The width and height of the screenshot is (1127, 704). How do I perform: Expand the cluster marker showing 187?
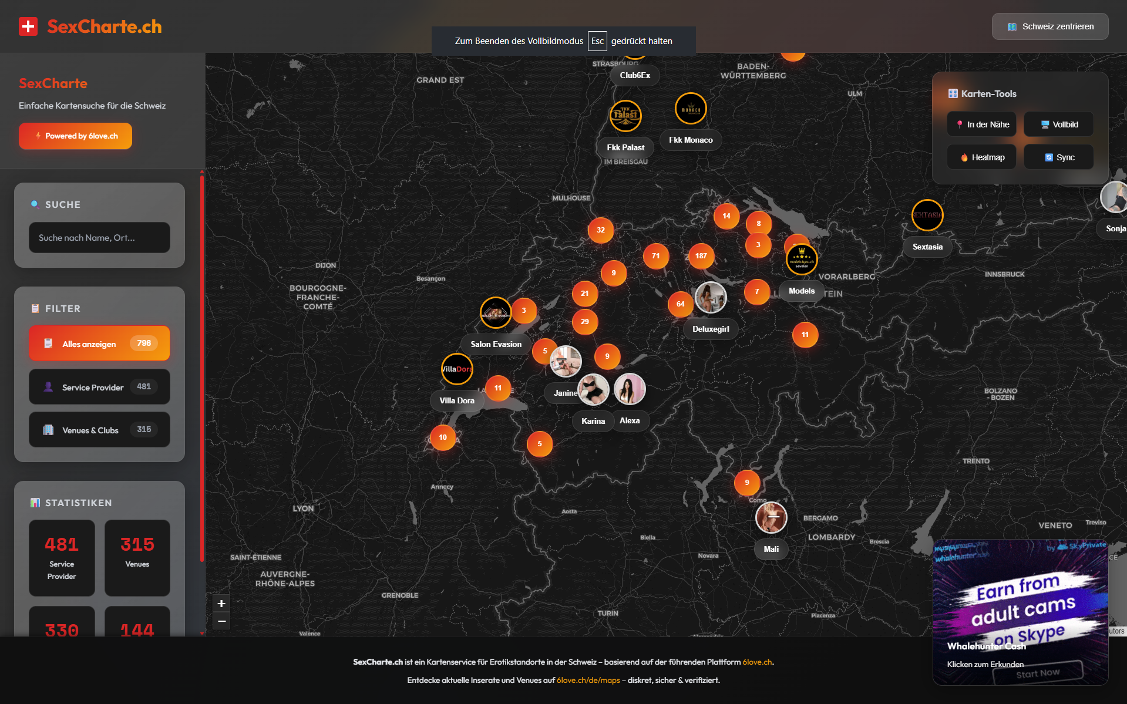[701, 256]
